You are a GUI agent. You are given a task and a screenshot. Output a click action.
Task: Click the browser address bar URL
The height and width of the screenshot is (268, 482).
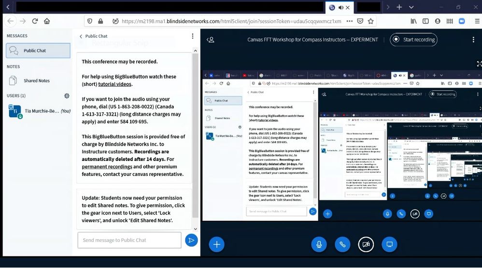231,21
